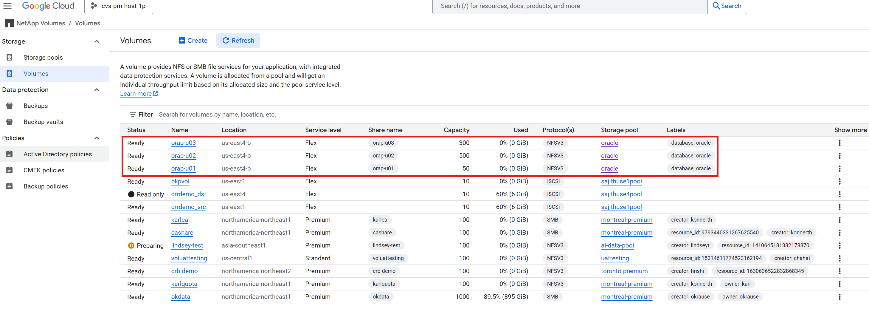The height and width of the screenshot is (314, 869).
Task: Click the NetApp Volumes breadcrumb icon
Action: coord(9,23)
